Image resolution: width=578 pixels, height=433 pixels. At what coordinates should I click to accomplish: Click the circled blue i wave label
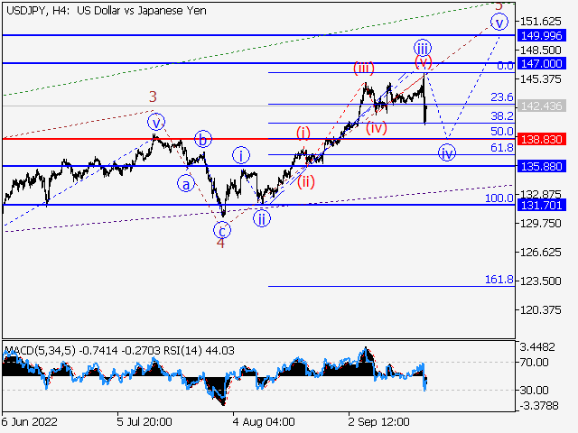(x=241, y=155)
